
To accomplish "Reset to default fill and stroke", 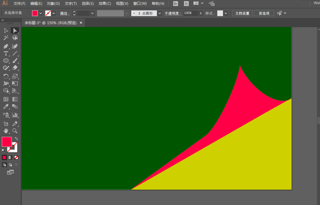I will click(x=3, y=151).
